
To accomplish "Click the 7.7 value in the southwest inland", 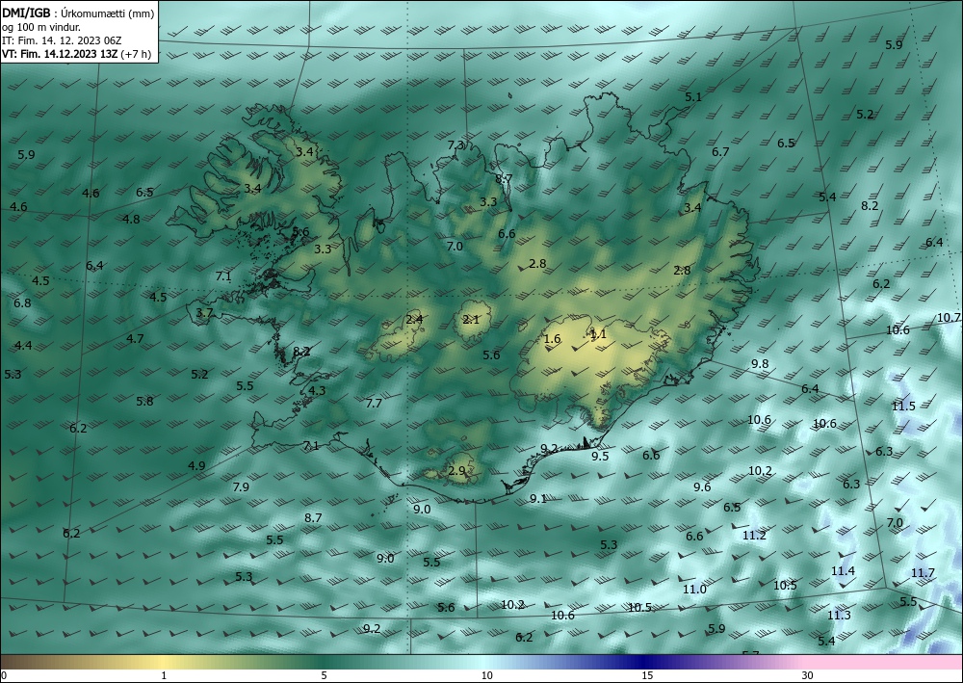I will click(x=374, y=403).
